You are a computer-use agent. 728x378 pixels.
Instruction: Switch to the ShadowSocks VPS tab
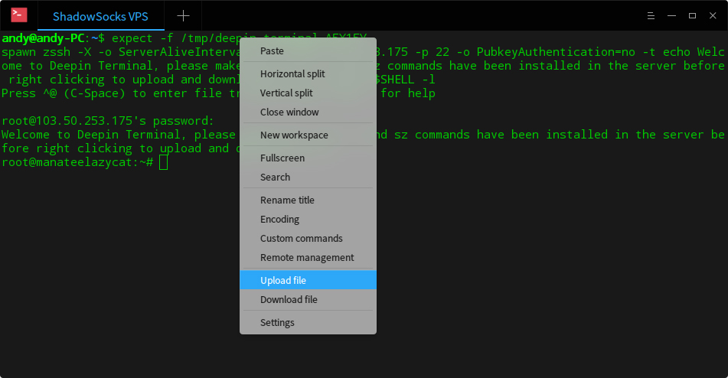click(100, 16)
